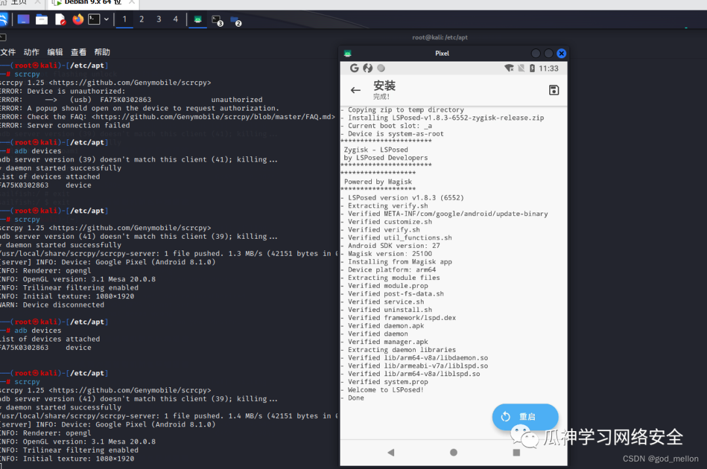Viewport: 707px width, 469px height.
Task: Expand the terminal launcher dropdown arrow
Action: tap(107, 20)
